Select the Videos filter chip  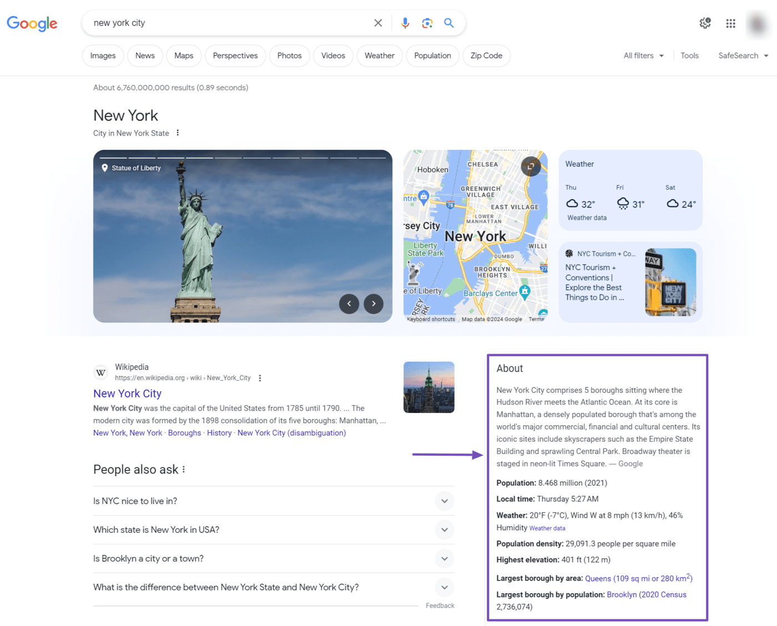pyautogui.click(x=333, y=55)
